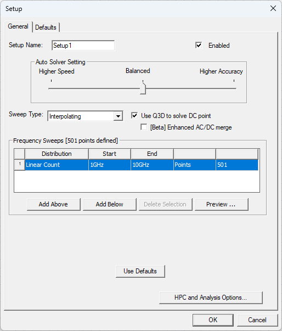282x331 pixels.
Task: Close the Setup dialog window
Action: point(273,8)
